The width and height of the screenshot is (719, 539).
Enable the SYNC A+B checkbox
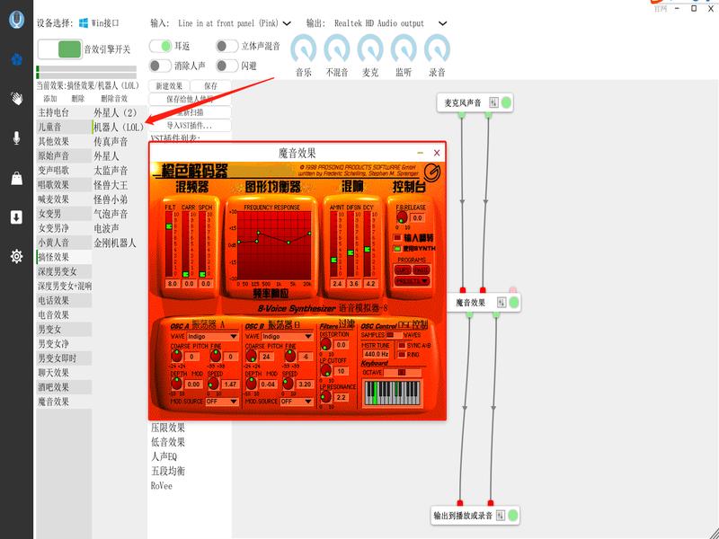coord(402,345)
